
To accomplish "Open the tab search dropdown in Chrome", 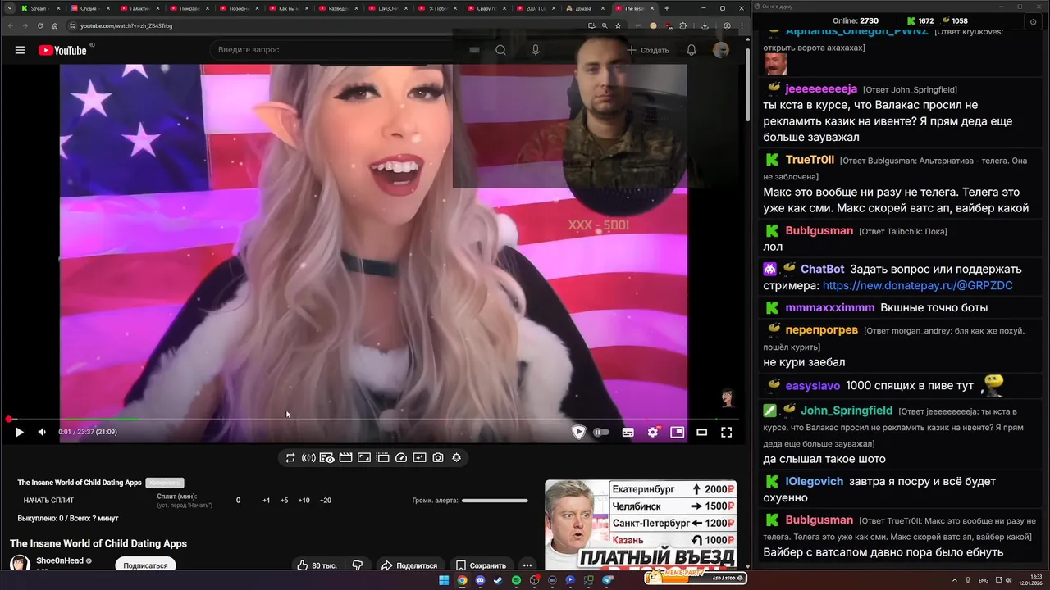I will click(x=8, y=8).
